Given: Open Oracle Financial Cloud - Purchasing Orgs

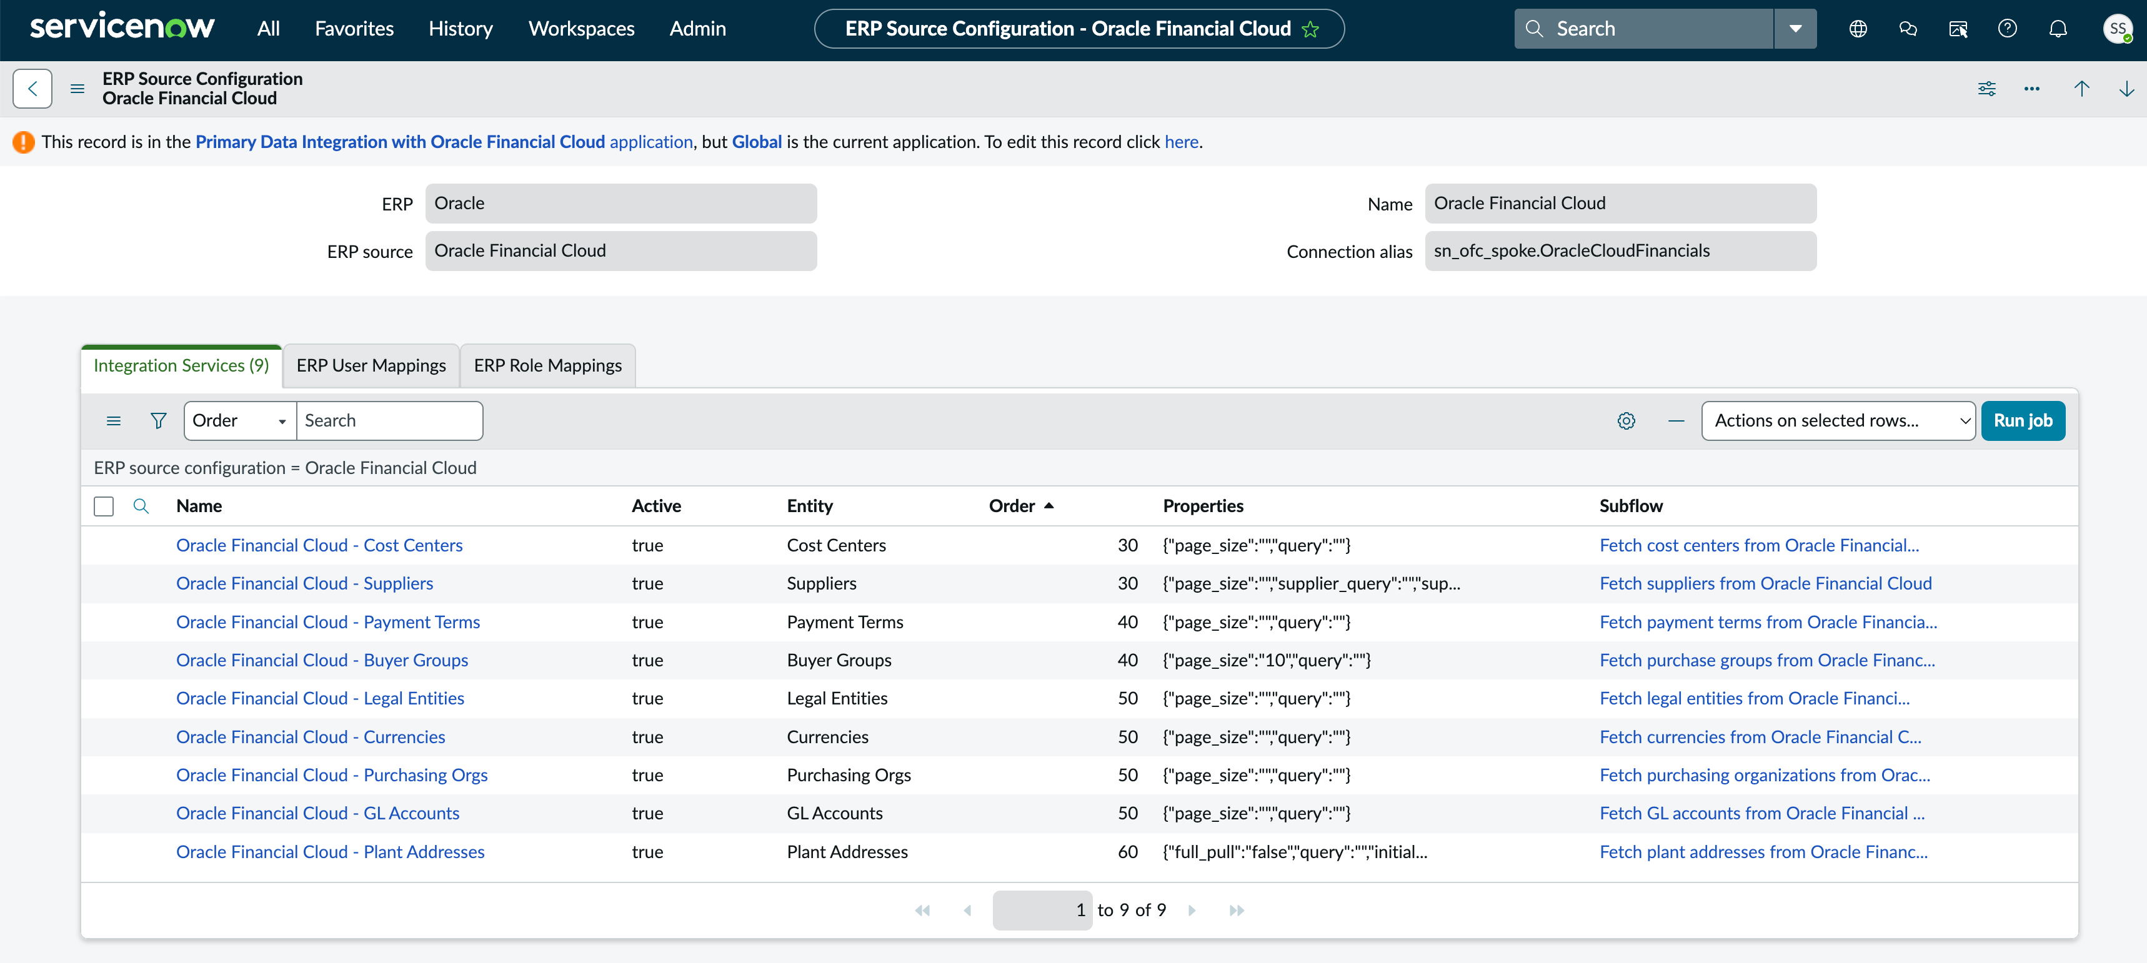Looking at the screenshot, I should coord(332,775).
